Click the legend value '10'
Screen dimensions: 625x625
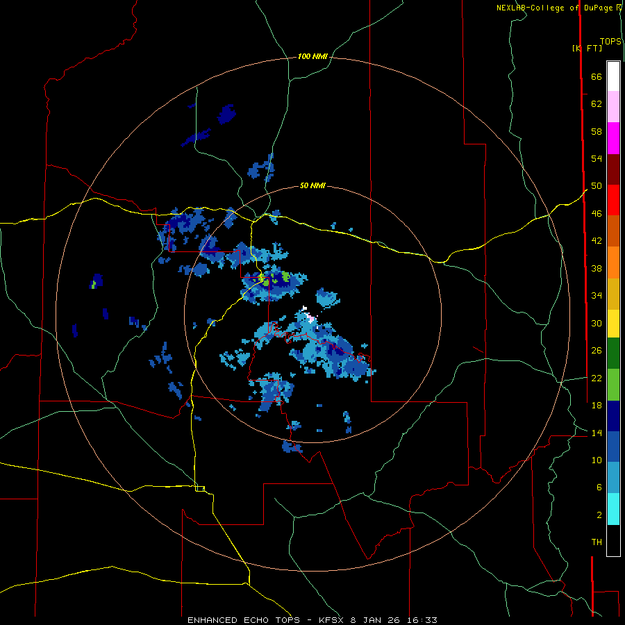597,460
